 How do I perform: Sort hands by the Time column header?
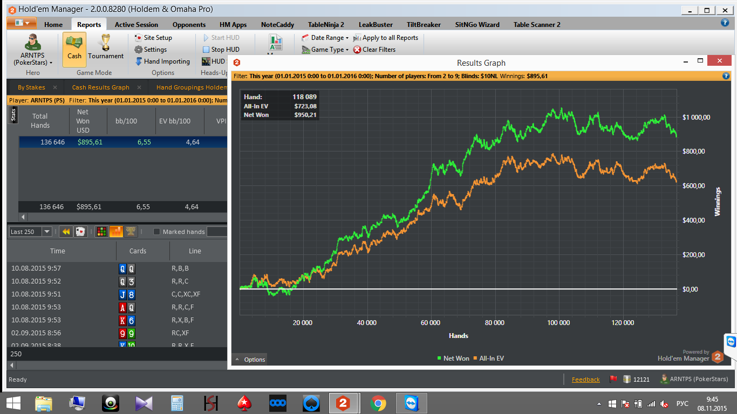tap(58, 251)
